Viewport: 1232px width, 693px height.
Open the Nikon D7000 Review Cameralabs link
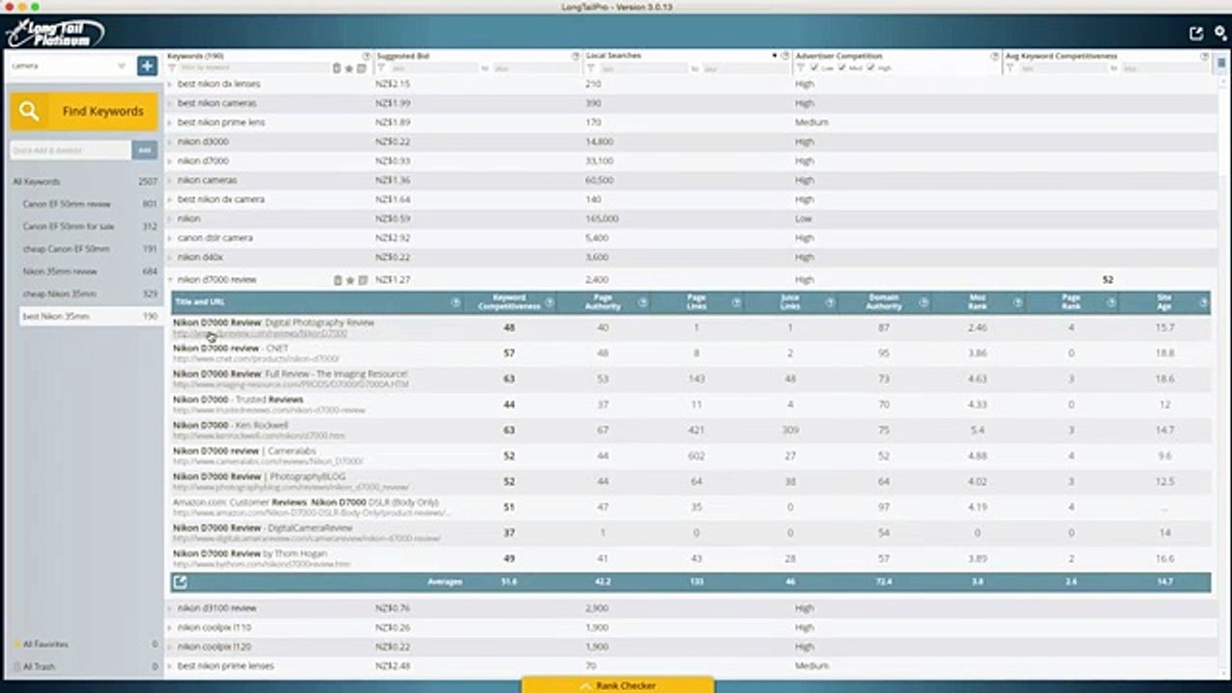[244, 451]
